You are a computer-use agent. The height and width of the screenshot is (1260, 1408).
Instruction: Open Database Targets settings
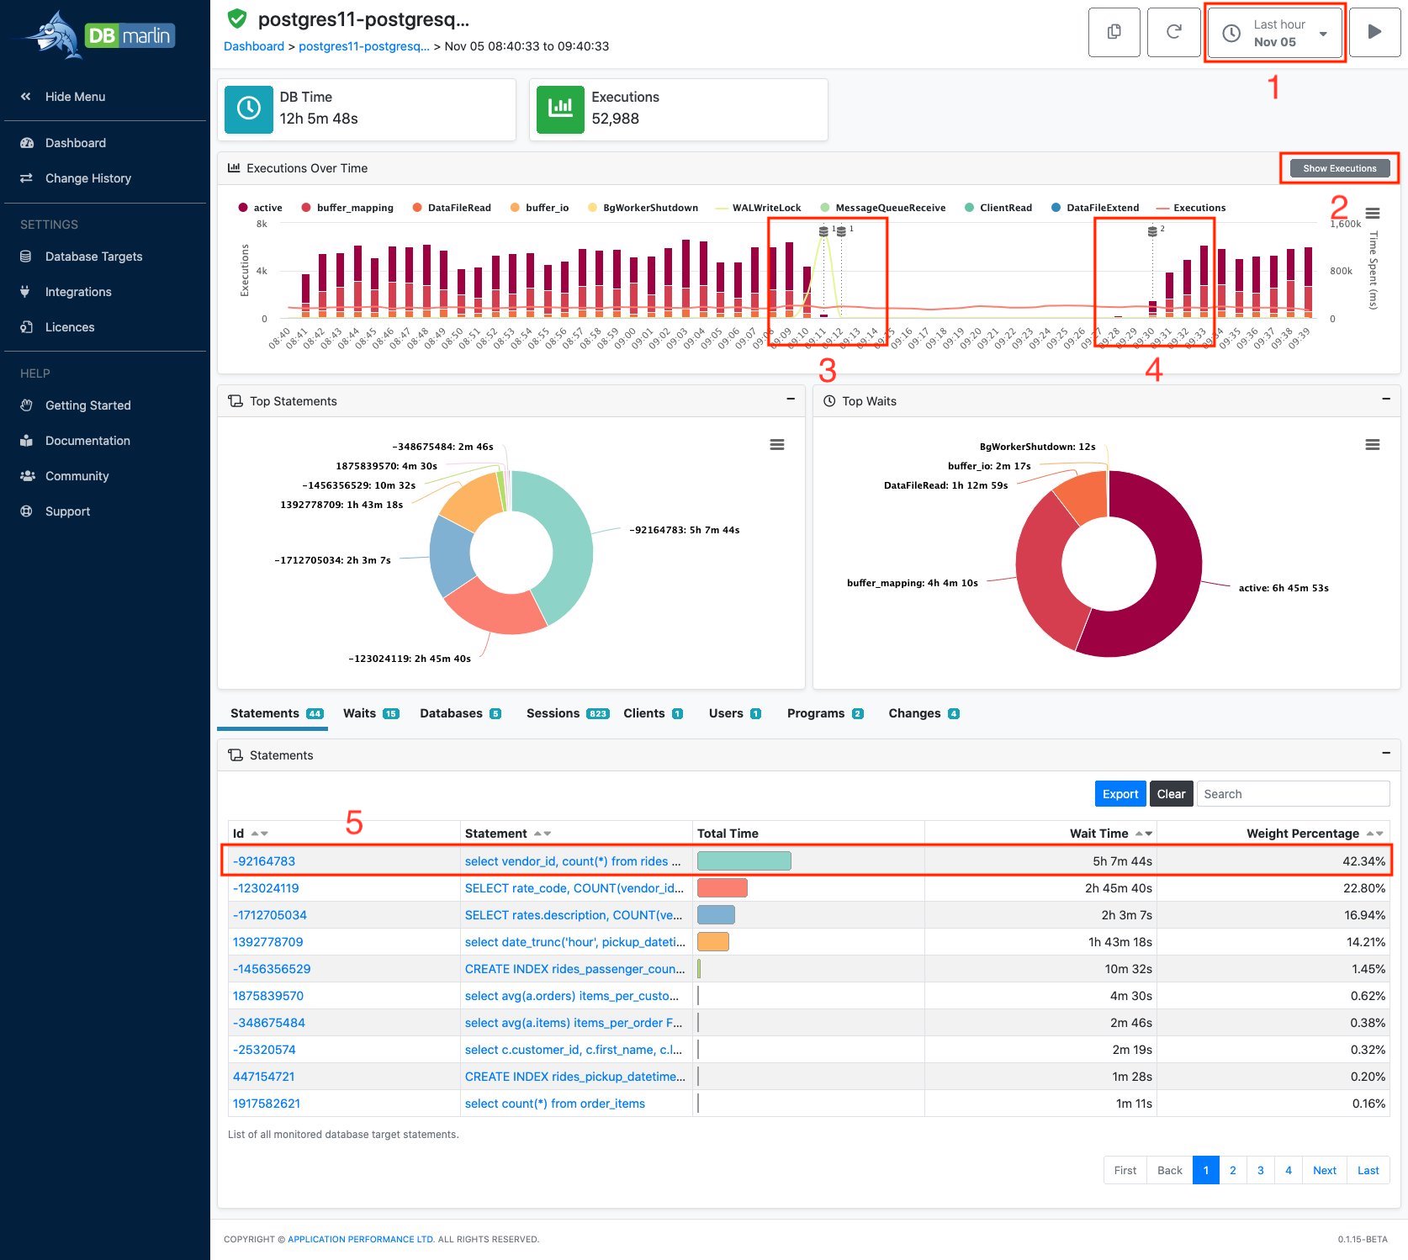pos(82,257)
